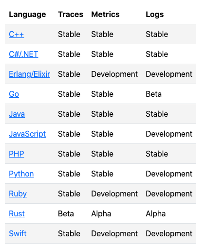
Task: Follow the Erlang/Elixir link
Action: tap(29, 74)
